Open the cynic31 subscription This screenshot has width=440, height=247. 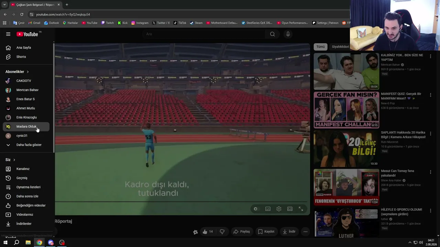[26, 136]
